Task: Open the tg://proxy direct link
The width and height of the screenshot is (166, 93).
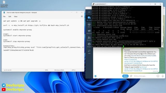Action: [x=141, y=69]
